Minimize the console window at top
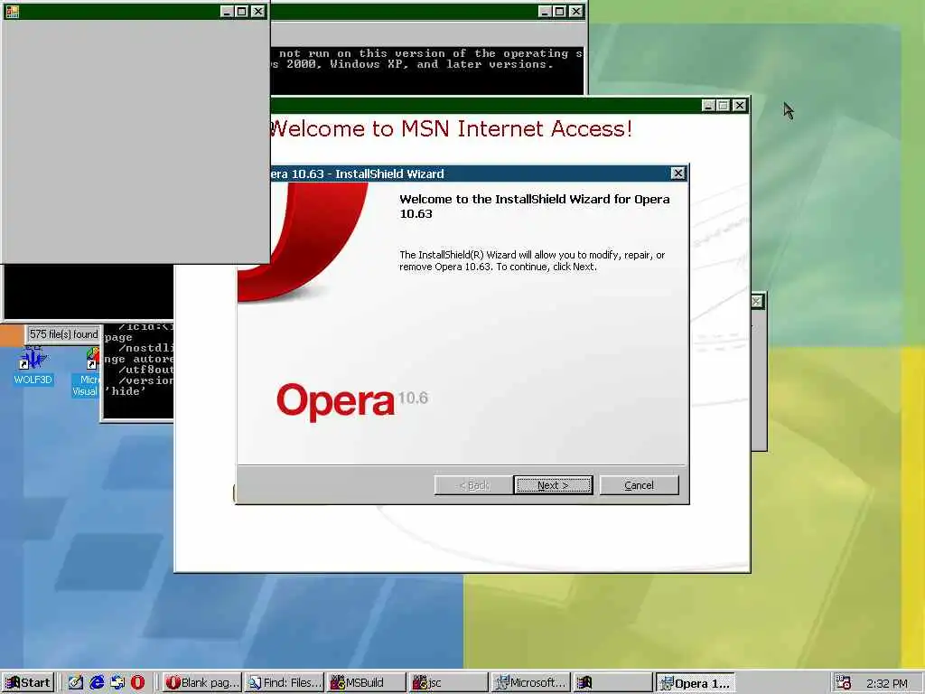This screenshot has height=694, width=925. (x=545, y=11)
